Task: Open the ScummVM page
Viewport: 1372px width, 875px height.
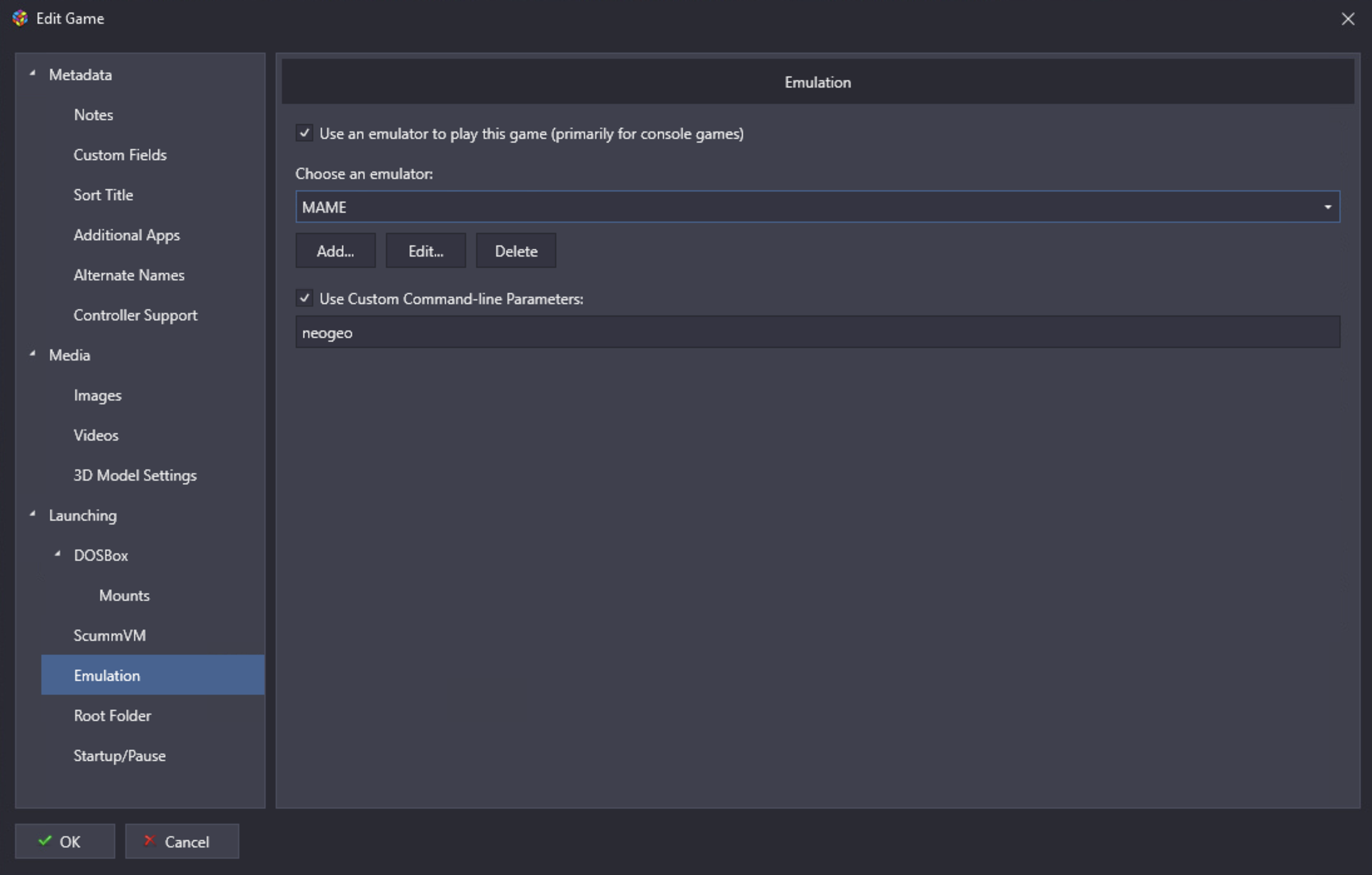Action: 110,636
